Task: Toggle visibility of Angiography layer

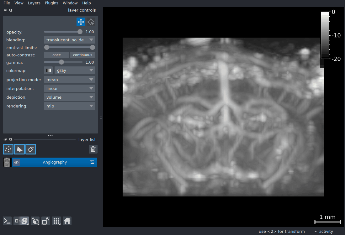Action: click(x=16, y=162)
